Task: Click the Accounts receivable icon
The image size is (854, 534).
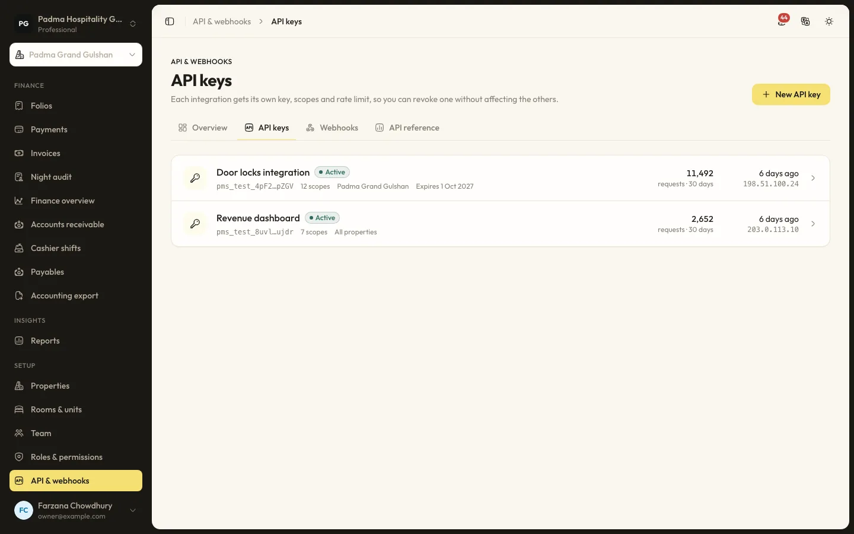Action: tap(19, 224)
